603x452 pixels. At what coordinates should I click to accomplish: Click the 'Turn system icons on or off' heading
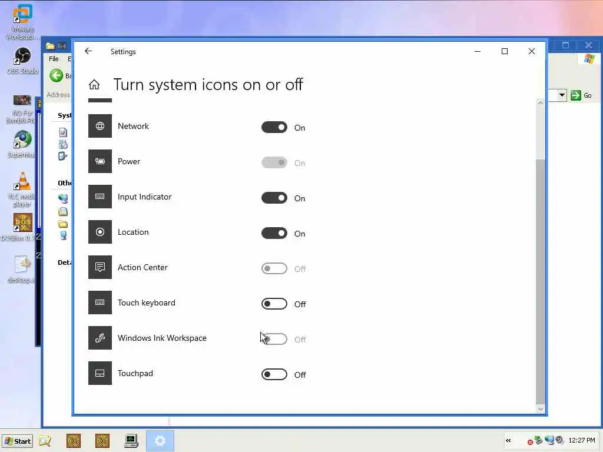click(208, 85)
